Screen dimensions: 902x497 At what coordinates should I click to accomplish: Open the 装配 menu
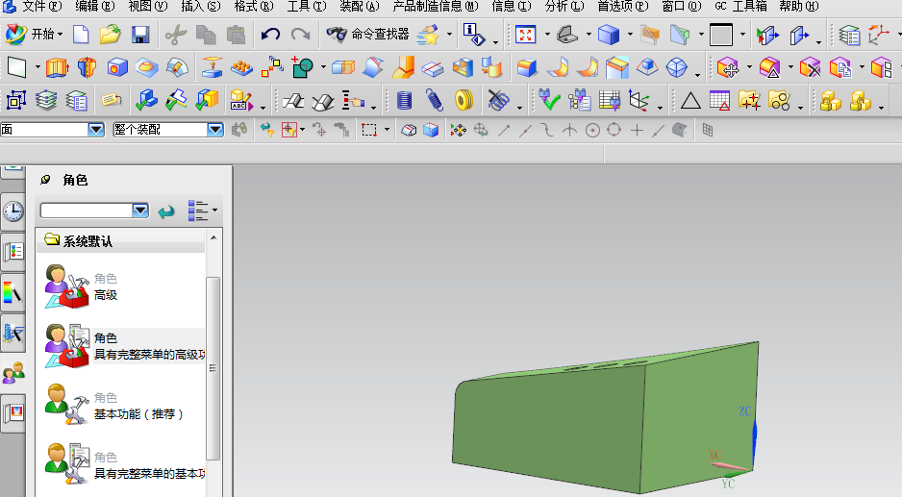[x=359, y=6]
